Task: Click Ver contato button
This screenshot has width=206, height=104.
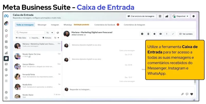Action: 186,34
